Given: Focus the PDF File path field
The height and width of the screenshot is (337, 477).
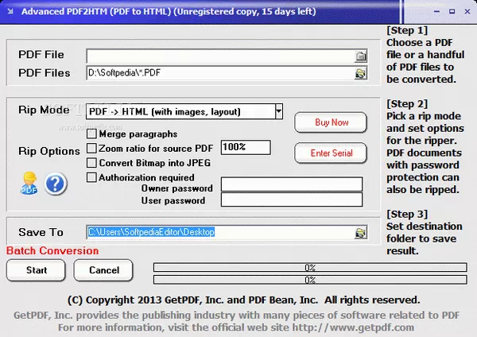Looking at the screenshot, I should [x=220, y=56].
